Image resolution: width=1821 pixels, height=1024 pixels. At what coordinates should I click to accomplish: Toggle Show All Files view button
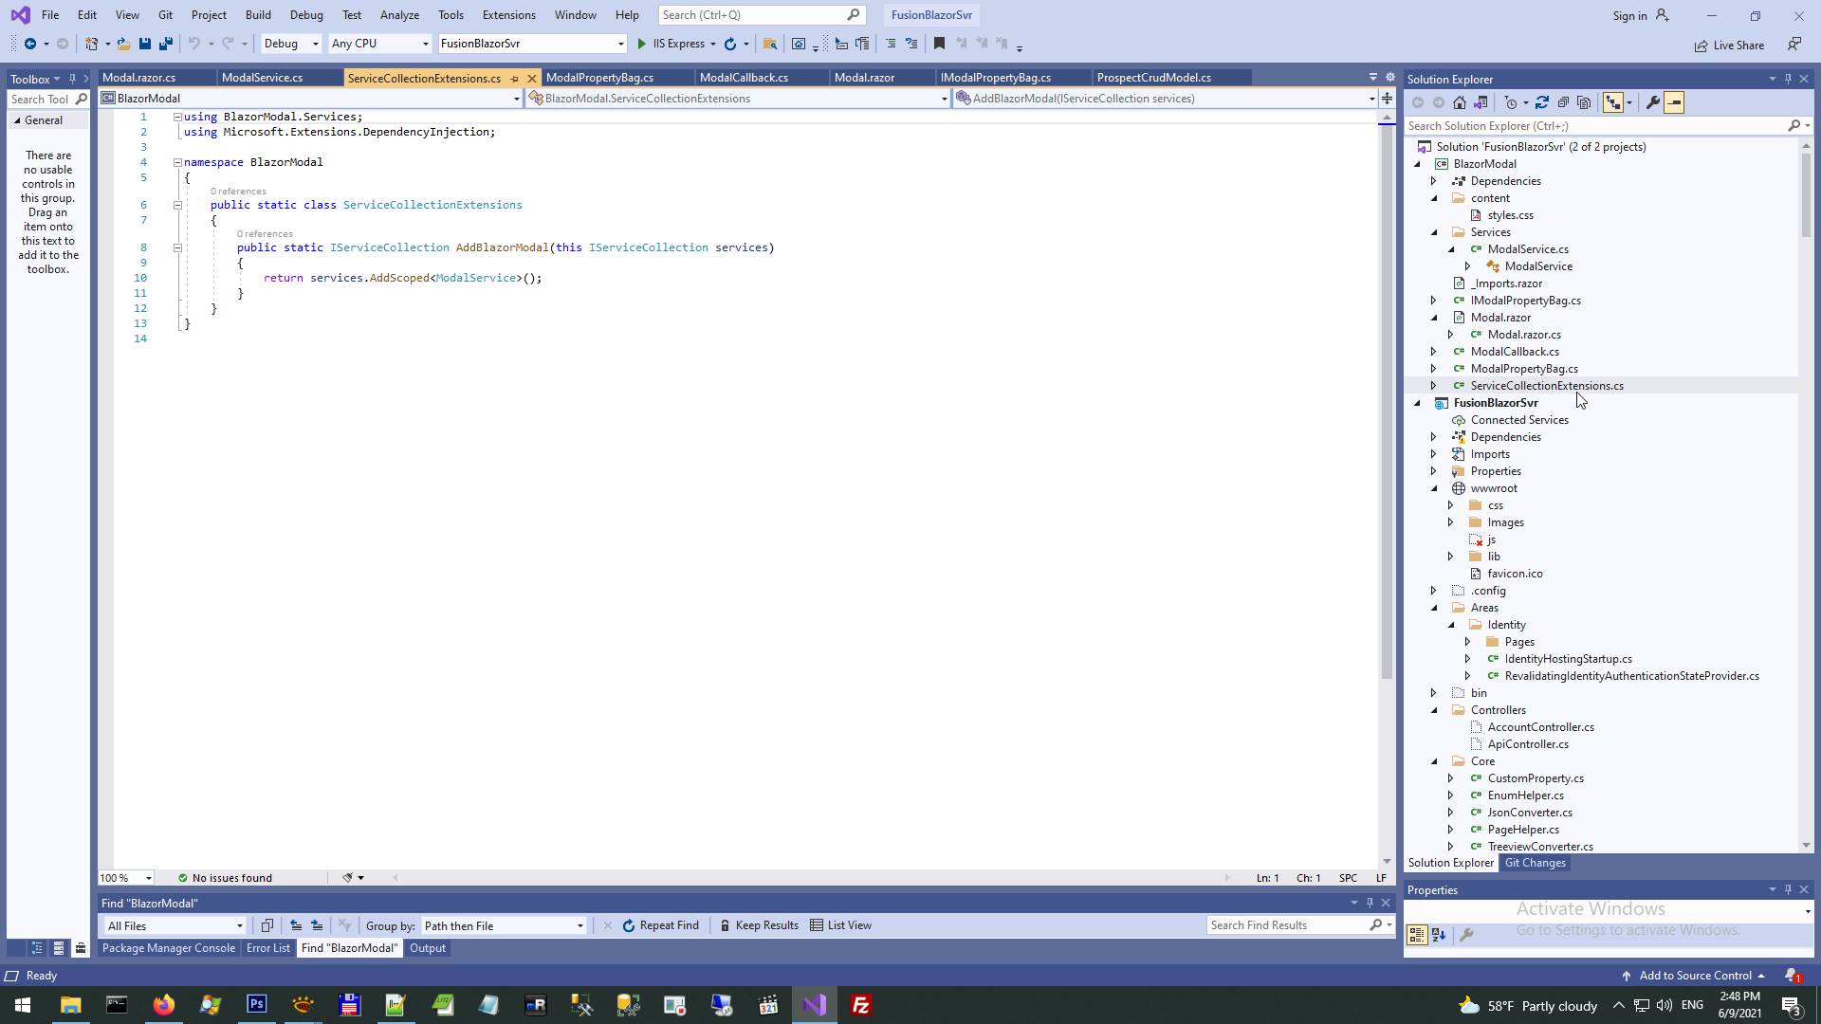click(x=1584, y=102)
